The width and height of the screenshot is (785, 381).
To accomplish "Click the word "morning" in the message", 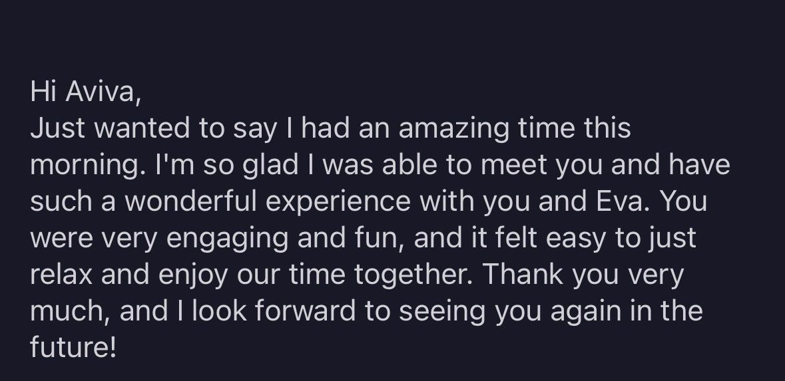I will point(83,166).
